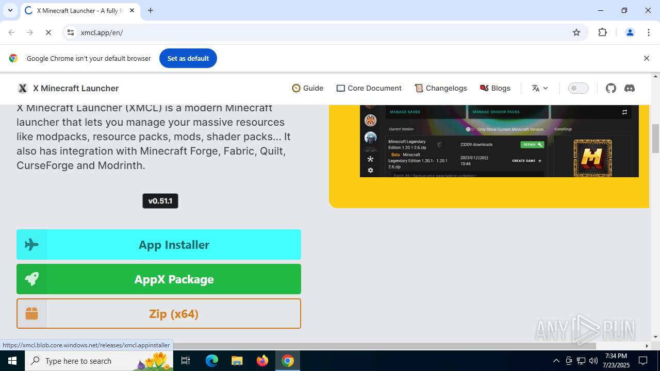Click the X Minecraft Launcher logo icon
This screenshot has width=660, height=371.
click(x=22, y=88)
